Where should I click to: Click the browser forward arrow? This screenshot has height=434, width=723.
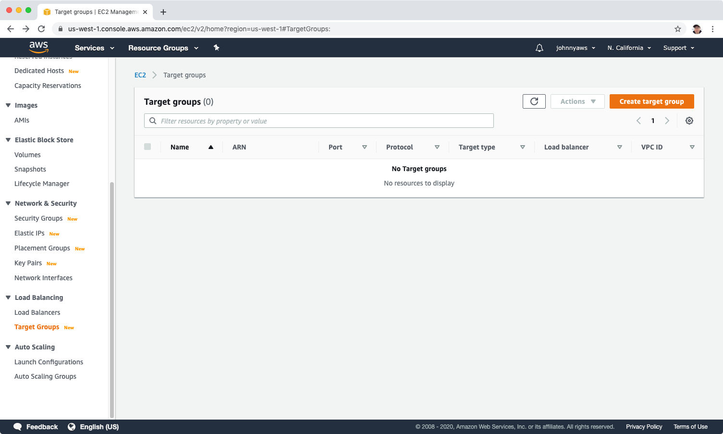point(26,29)
